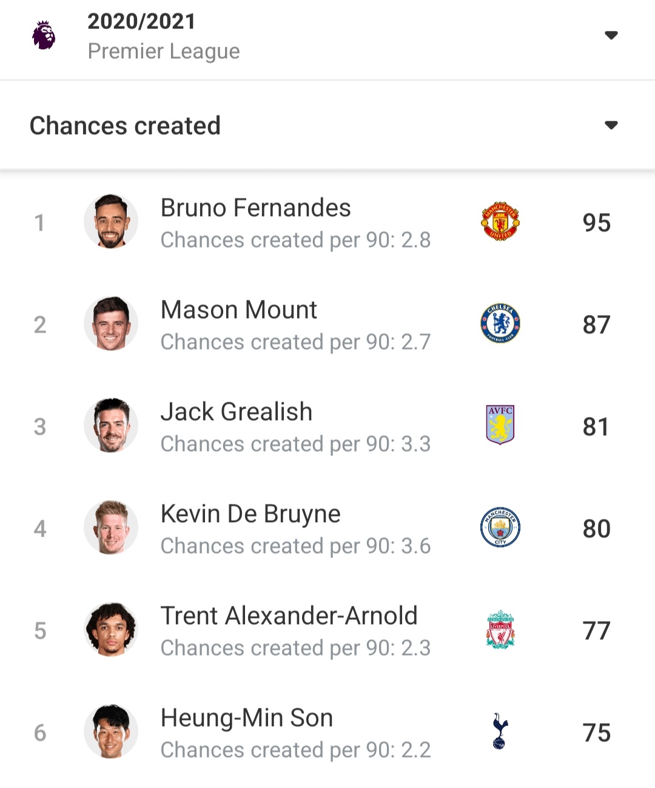Expand the Chances created stat dropdown arrow
Image resolution: width=655 pixels, height=788 pixels.
pyautogui.click(x=611, y=125)
